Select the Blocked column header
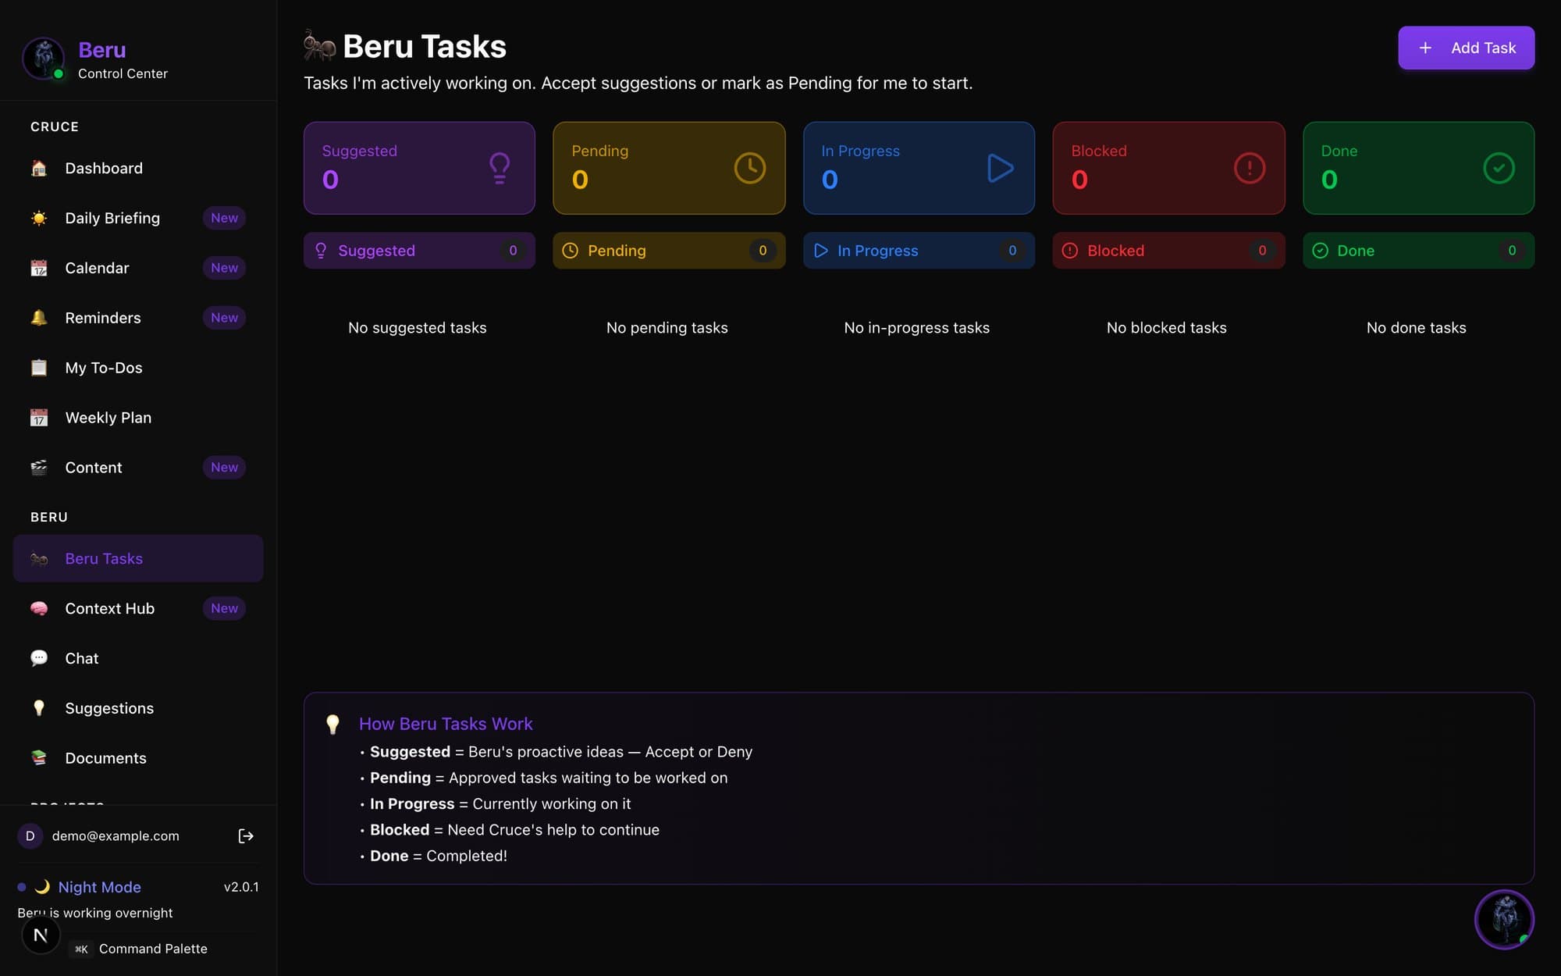The width and height of the screenshot is (1561, 976). pyautogui.click(x=1168, y=251)
